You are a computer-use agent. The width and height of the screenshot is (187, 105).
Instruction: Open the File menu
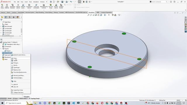click(15, 2)
